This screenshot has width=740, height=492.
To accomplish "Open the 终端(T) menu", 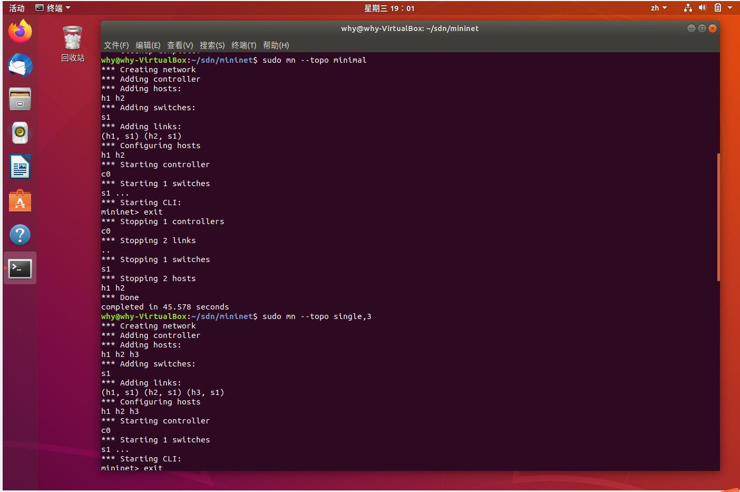I will click(x=244, y=45).
